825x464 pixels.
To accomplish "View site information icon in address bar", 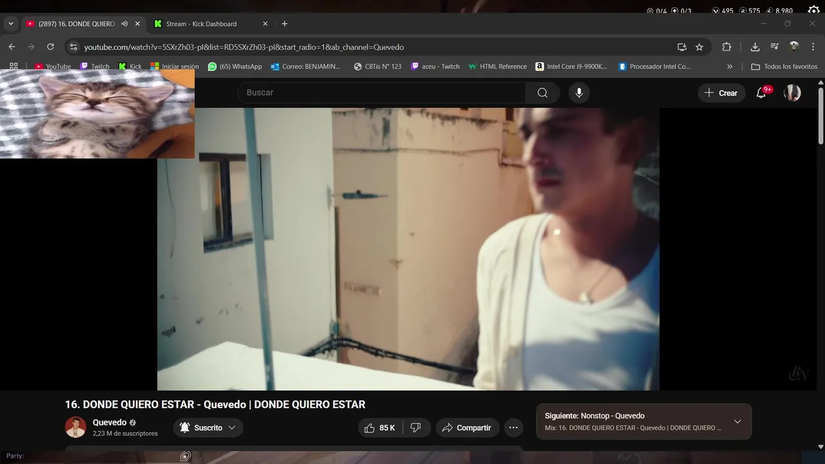I will 73,47.
